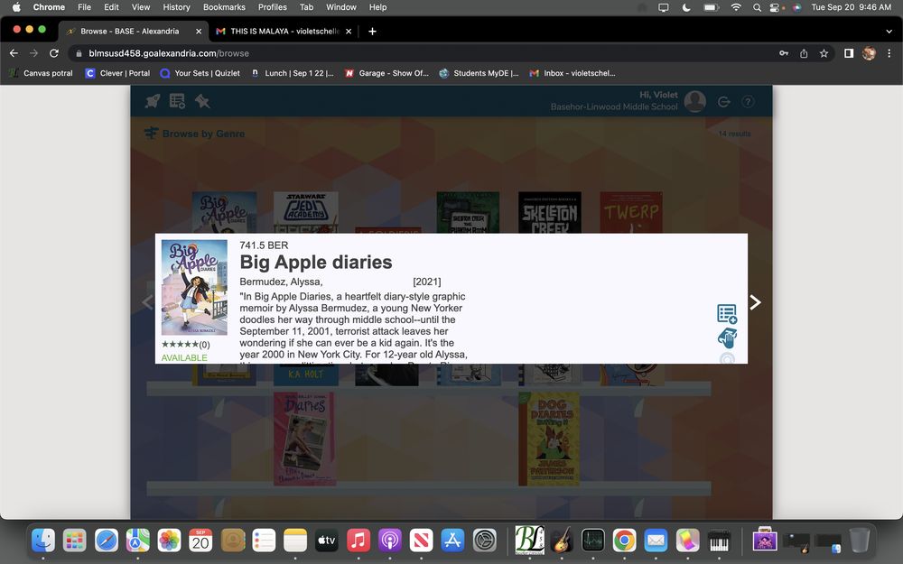The width and height of the screenshot is (903, 564).
Task: Click the rocket icon in Alexandria header
Action: point(153,101)
